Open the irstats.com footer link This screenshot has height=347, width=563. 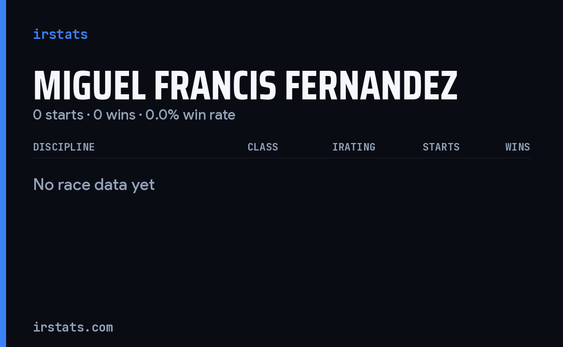73,327
